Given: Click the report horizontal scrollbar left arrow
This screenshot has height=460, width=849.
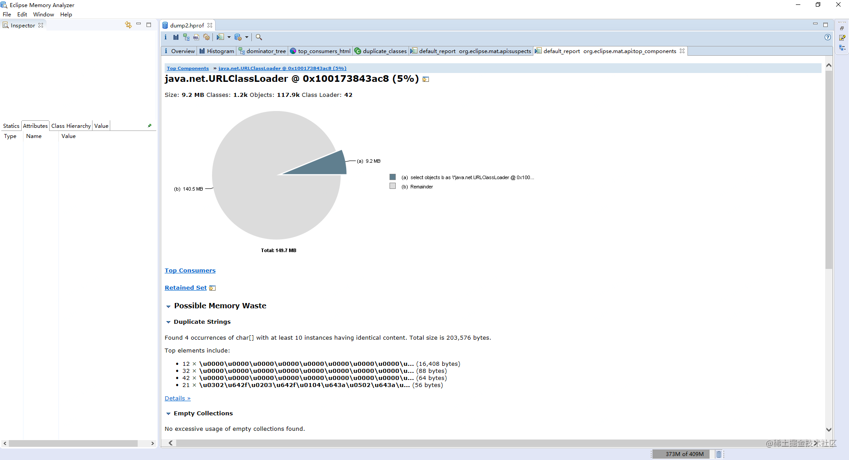Looking at the screenshot, I should point(170,443).
